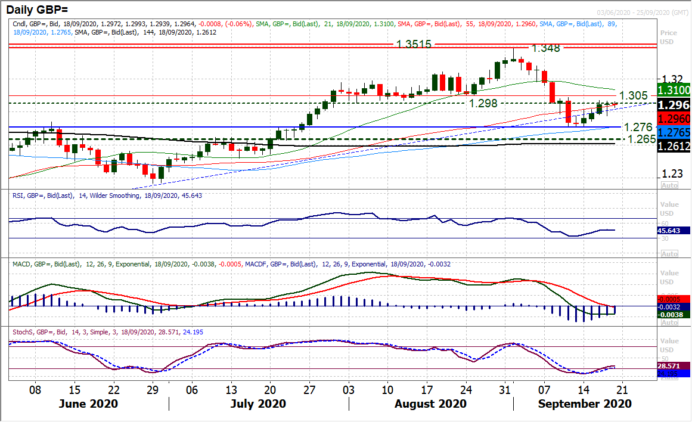Select the 1.3515 resistance level label

[x=414, y=44]
